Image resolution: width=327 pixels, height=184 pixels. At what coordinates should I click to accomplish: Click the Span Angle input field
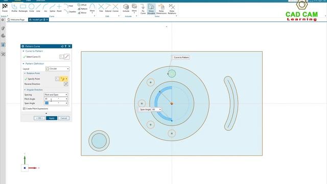click(54, 103)
